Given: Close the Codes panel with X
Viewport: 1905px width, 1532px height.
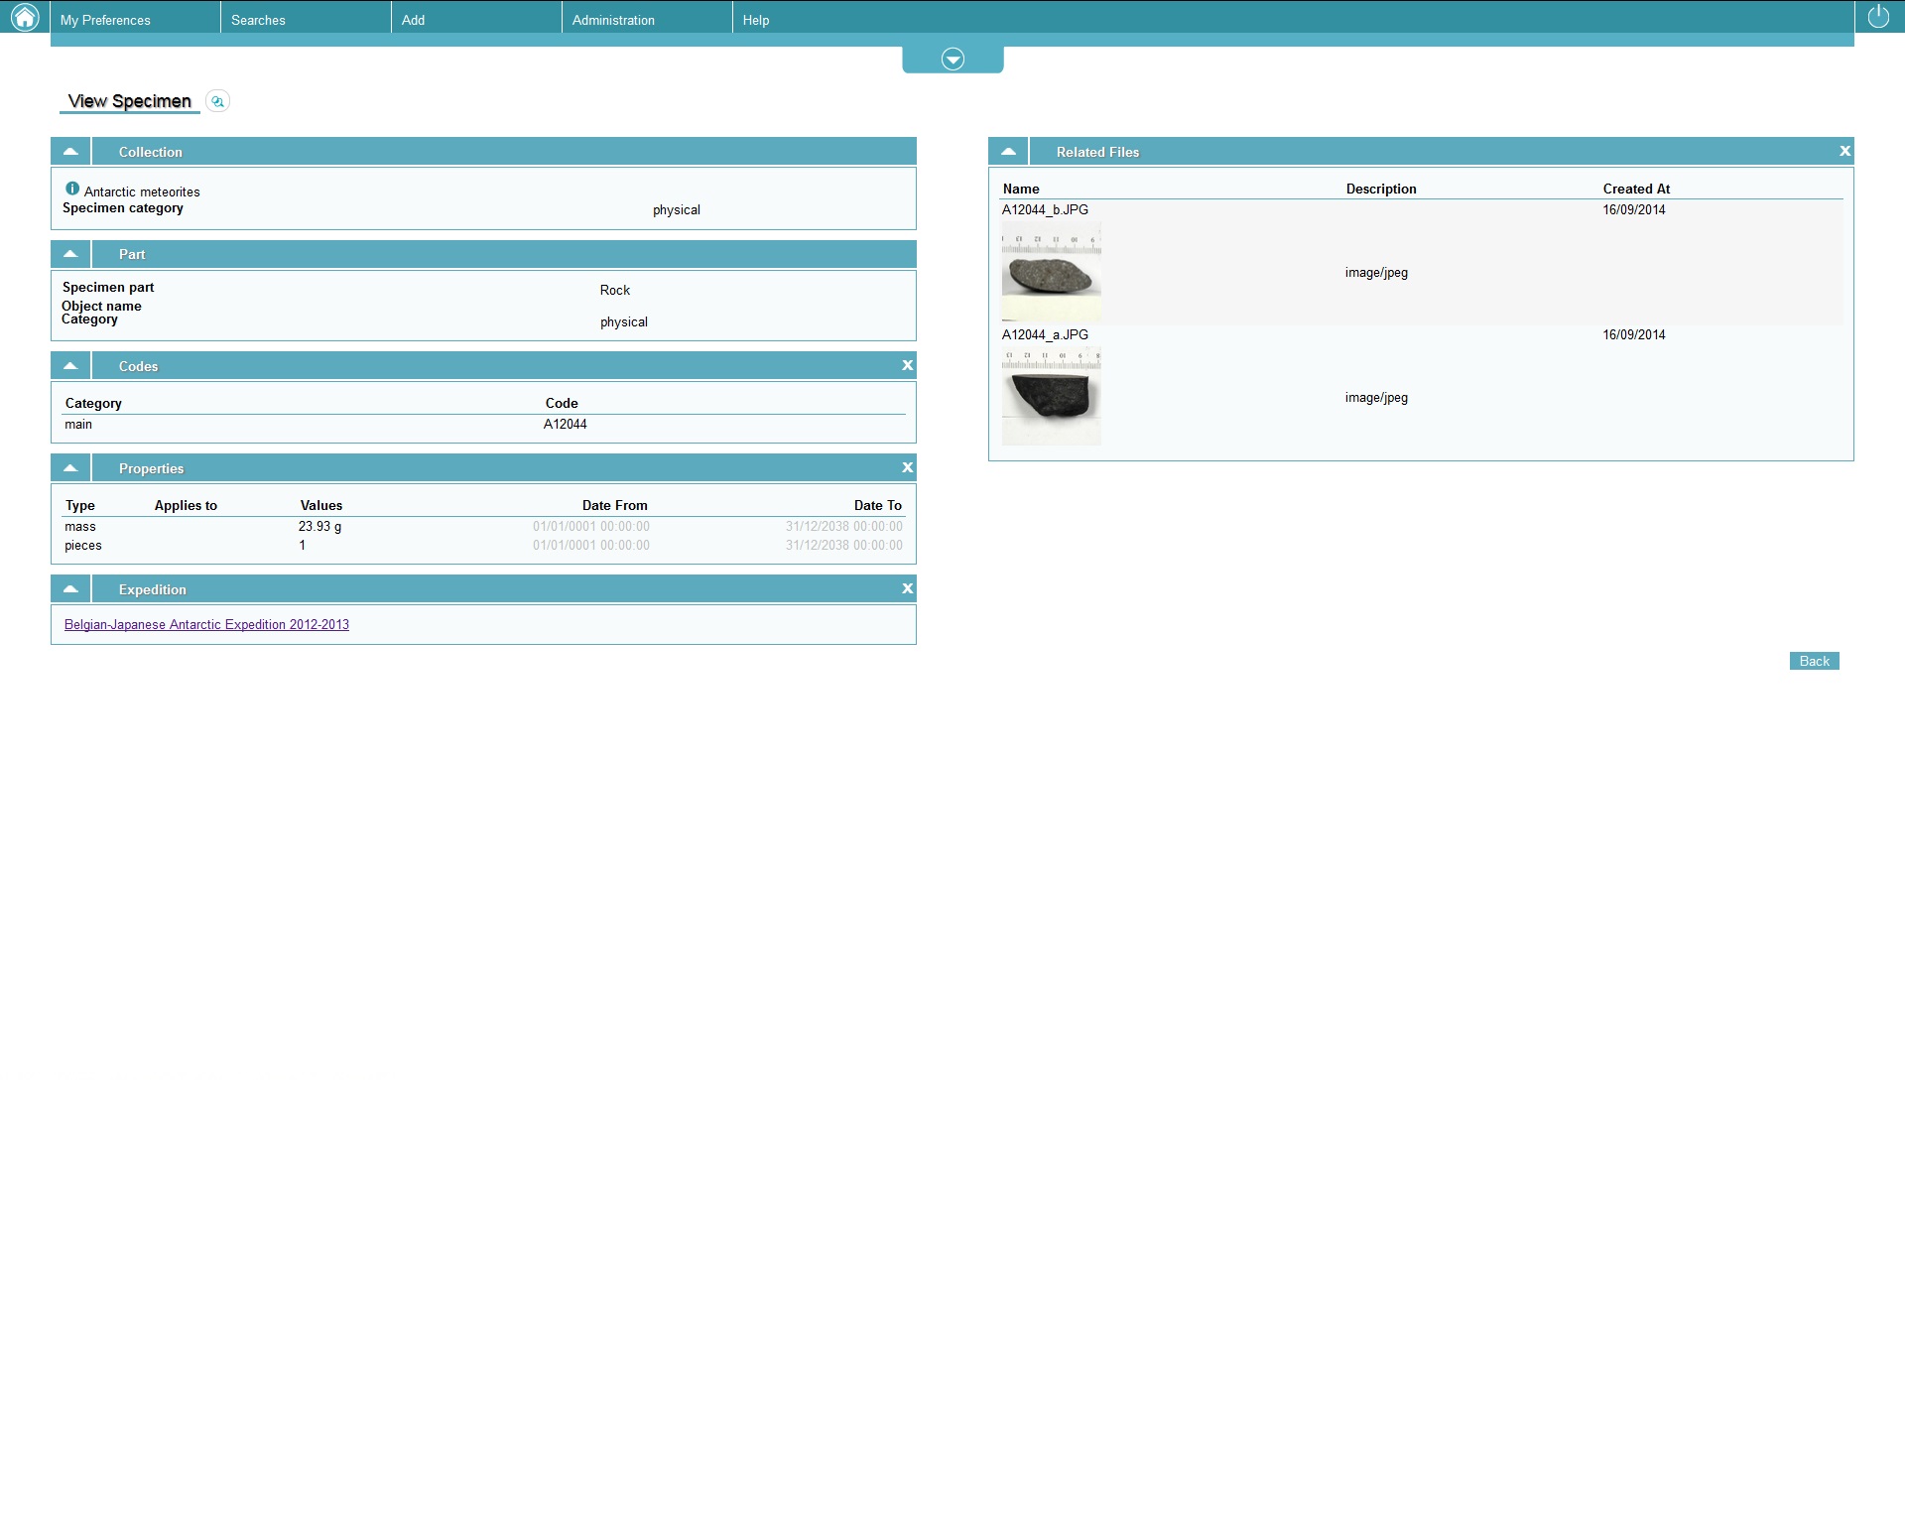Looking at the screenshot, I should (x=907, y=366).
